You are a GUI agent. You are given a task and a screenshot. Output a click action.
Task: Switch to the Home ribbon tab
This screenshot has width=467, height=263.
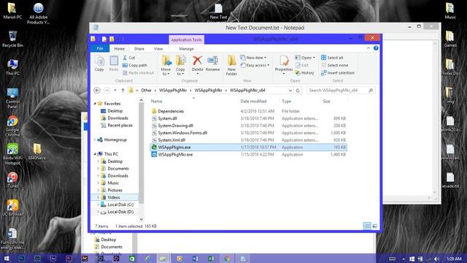(x=120, y=49)
